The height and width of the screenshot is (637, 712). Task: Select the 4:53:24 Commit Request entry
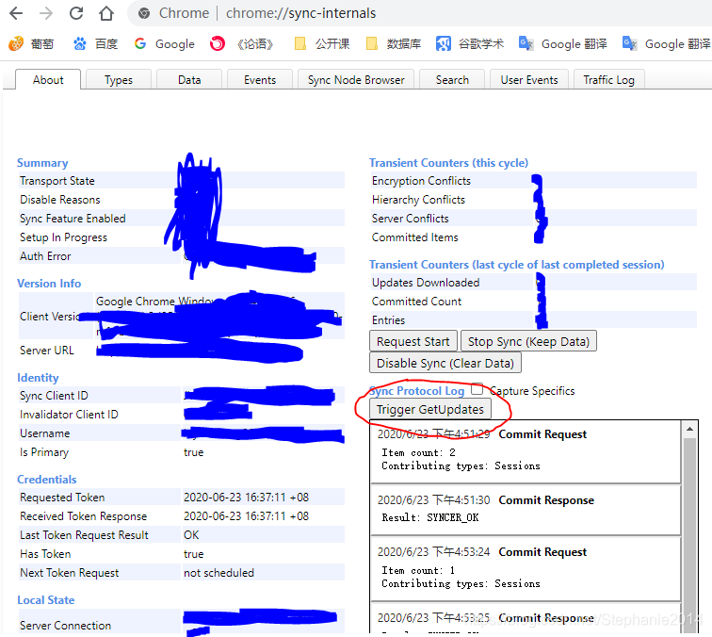pyautogui.click(x=526, y=568)
